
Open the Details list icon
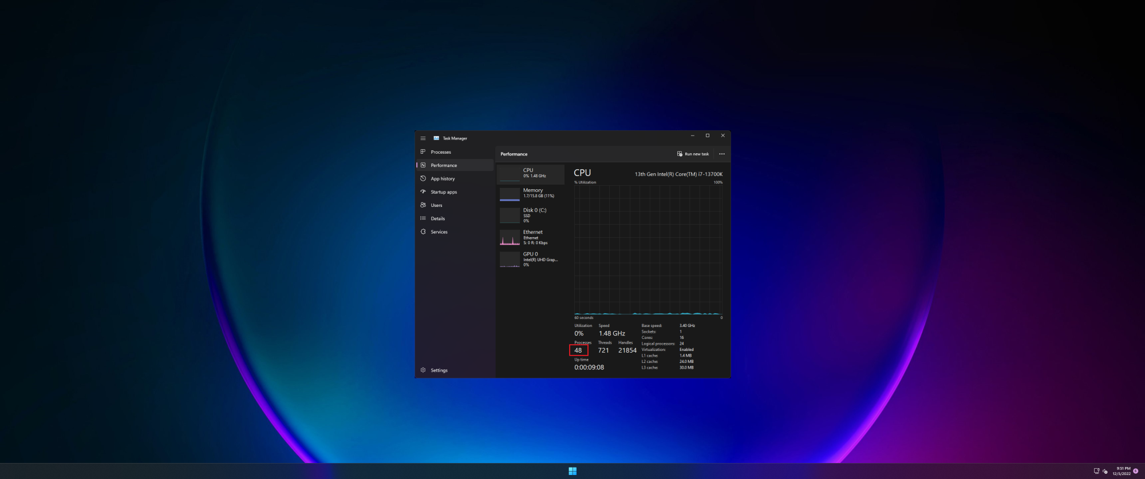423,218
